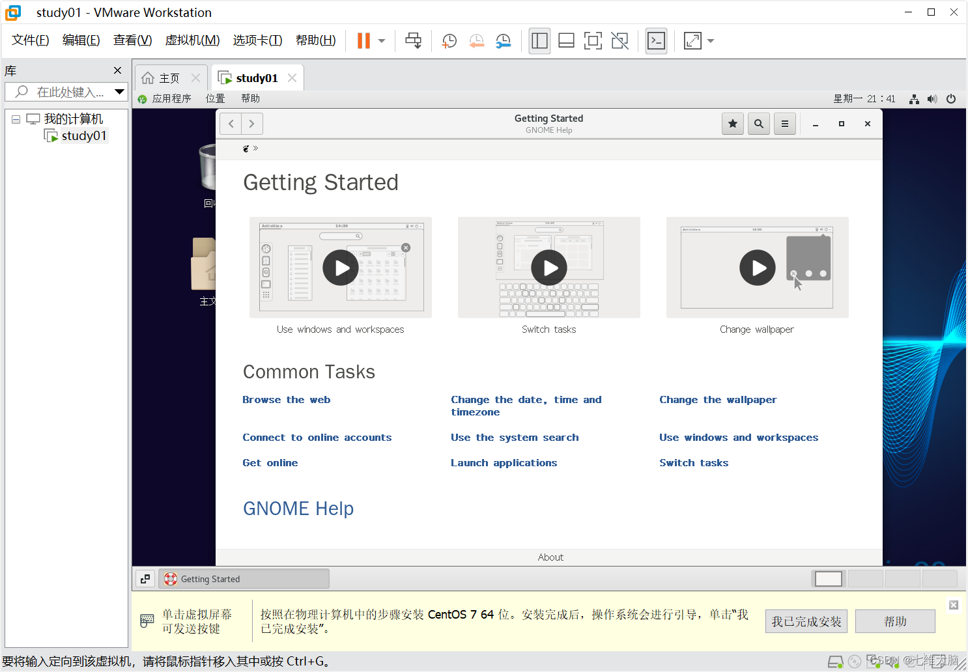Click the show-desktop icon in the guest taskbar

point(145,578)
